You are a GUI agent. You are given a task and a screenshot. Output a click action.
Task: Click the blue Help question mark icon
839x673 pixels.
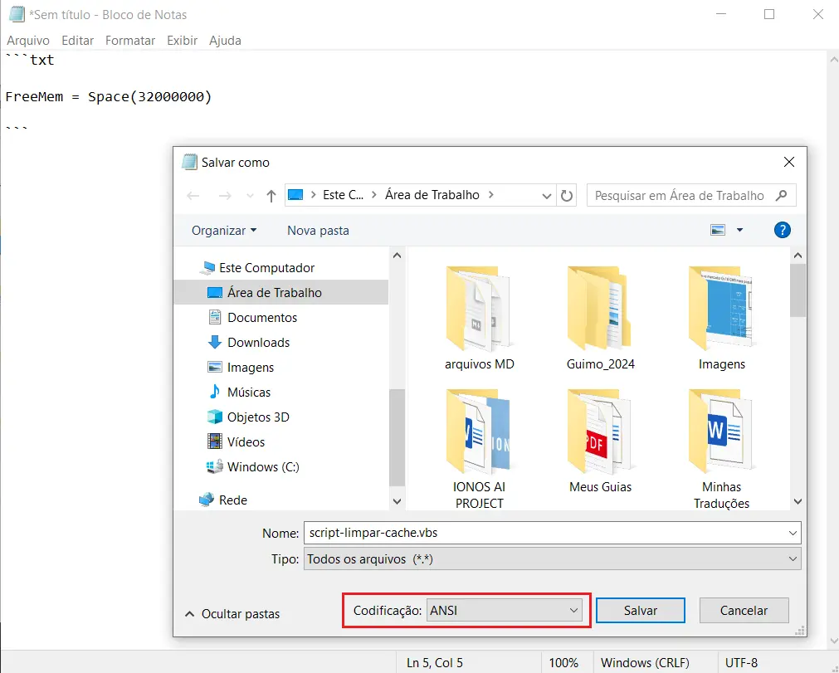tap(781, 231)
